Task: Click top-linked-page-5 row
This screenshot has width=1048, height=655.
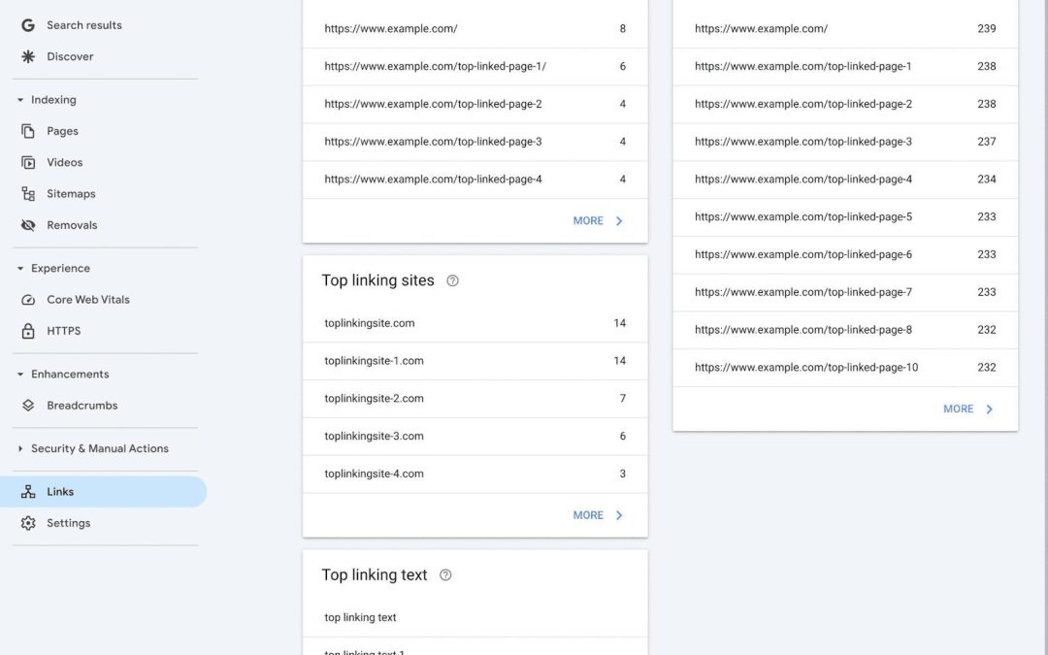Action: 845,217
